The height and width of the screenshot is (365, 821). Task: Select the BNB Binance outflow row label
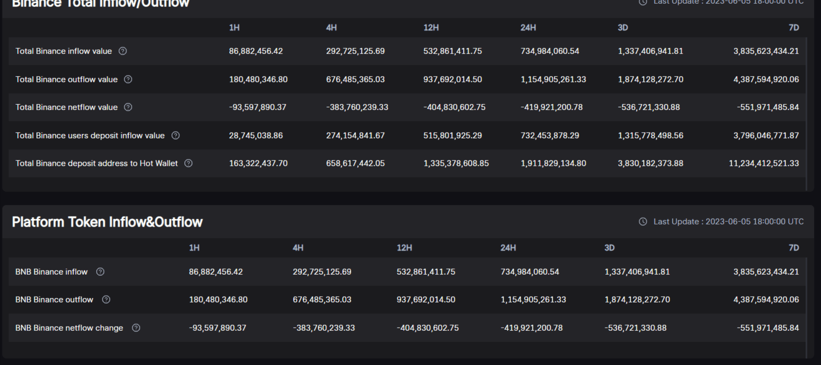(x=54, y=299)
